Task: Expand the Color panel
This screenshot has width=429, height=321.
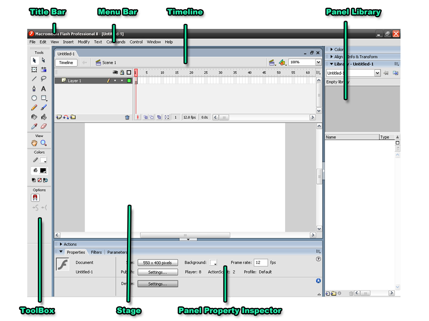Action: click(332, 49)
